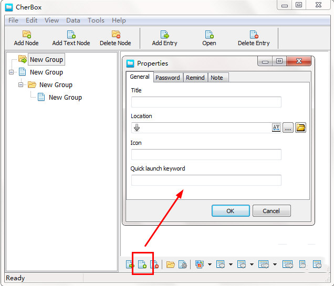Select the deepest indented New Group document node
This screenshot has height=286, width=334.
(65, 98)
